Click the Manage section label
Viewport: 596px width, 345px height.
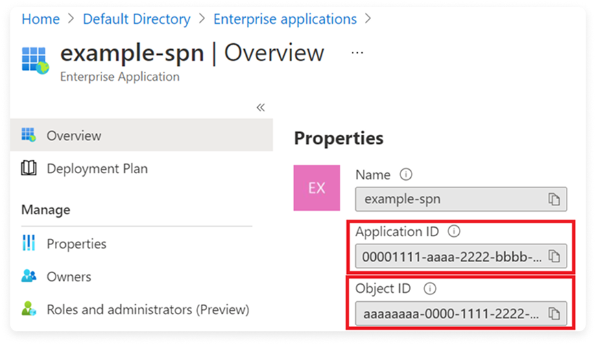(46, 209)
